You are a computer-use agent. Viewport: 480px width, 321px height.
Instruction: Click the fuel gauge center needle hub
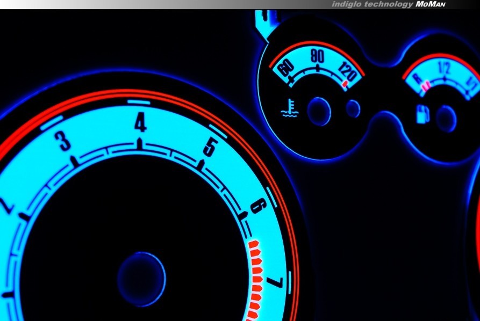(x=446, y=119)
